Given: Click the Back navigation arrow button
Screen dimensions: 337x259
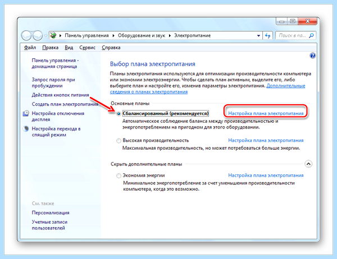Looking at the screenshot, I should coord(26,36).
